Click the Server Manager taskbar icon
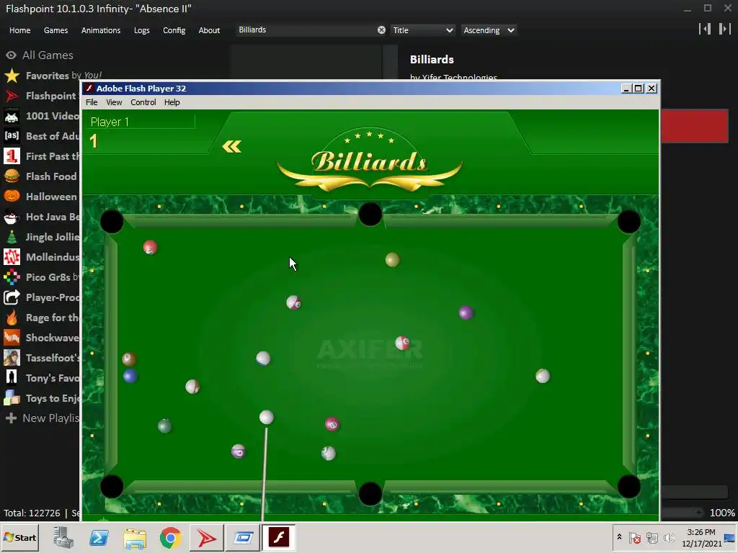 [63, 537]
